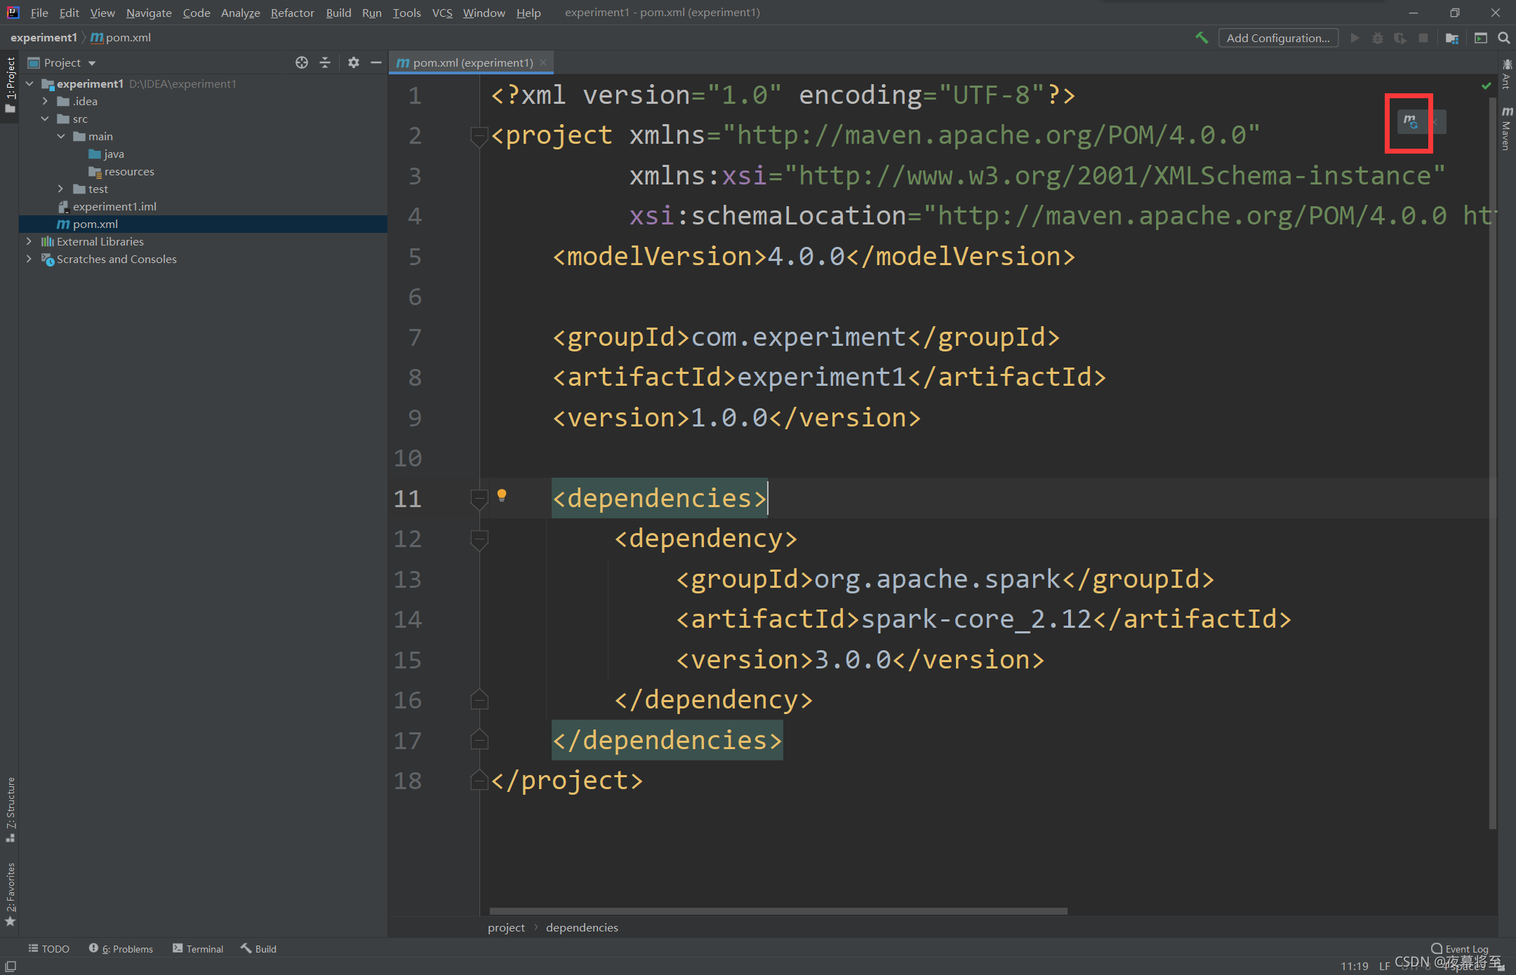Open Project Structure from toolbar icon
Screen dimensions: 1516x975
[1452, 38]
